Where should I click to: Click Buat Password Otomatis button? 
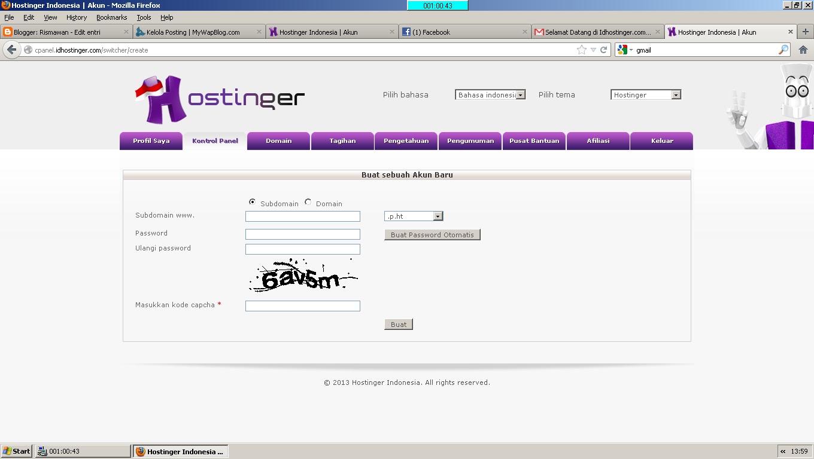click(432, 235)
